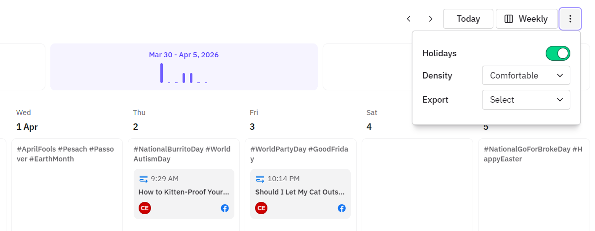This screenshot has width=595, height=231.
Task: Click the scheduled-post icon beside 9:29 AM
Action: tap(144, 179)
